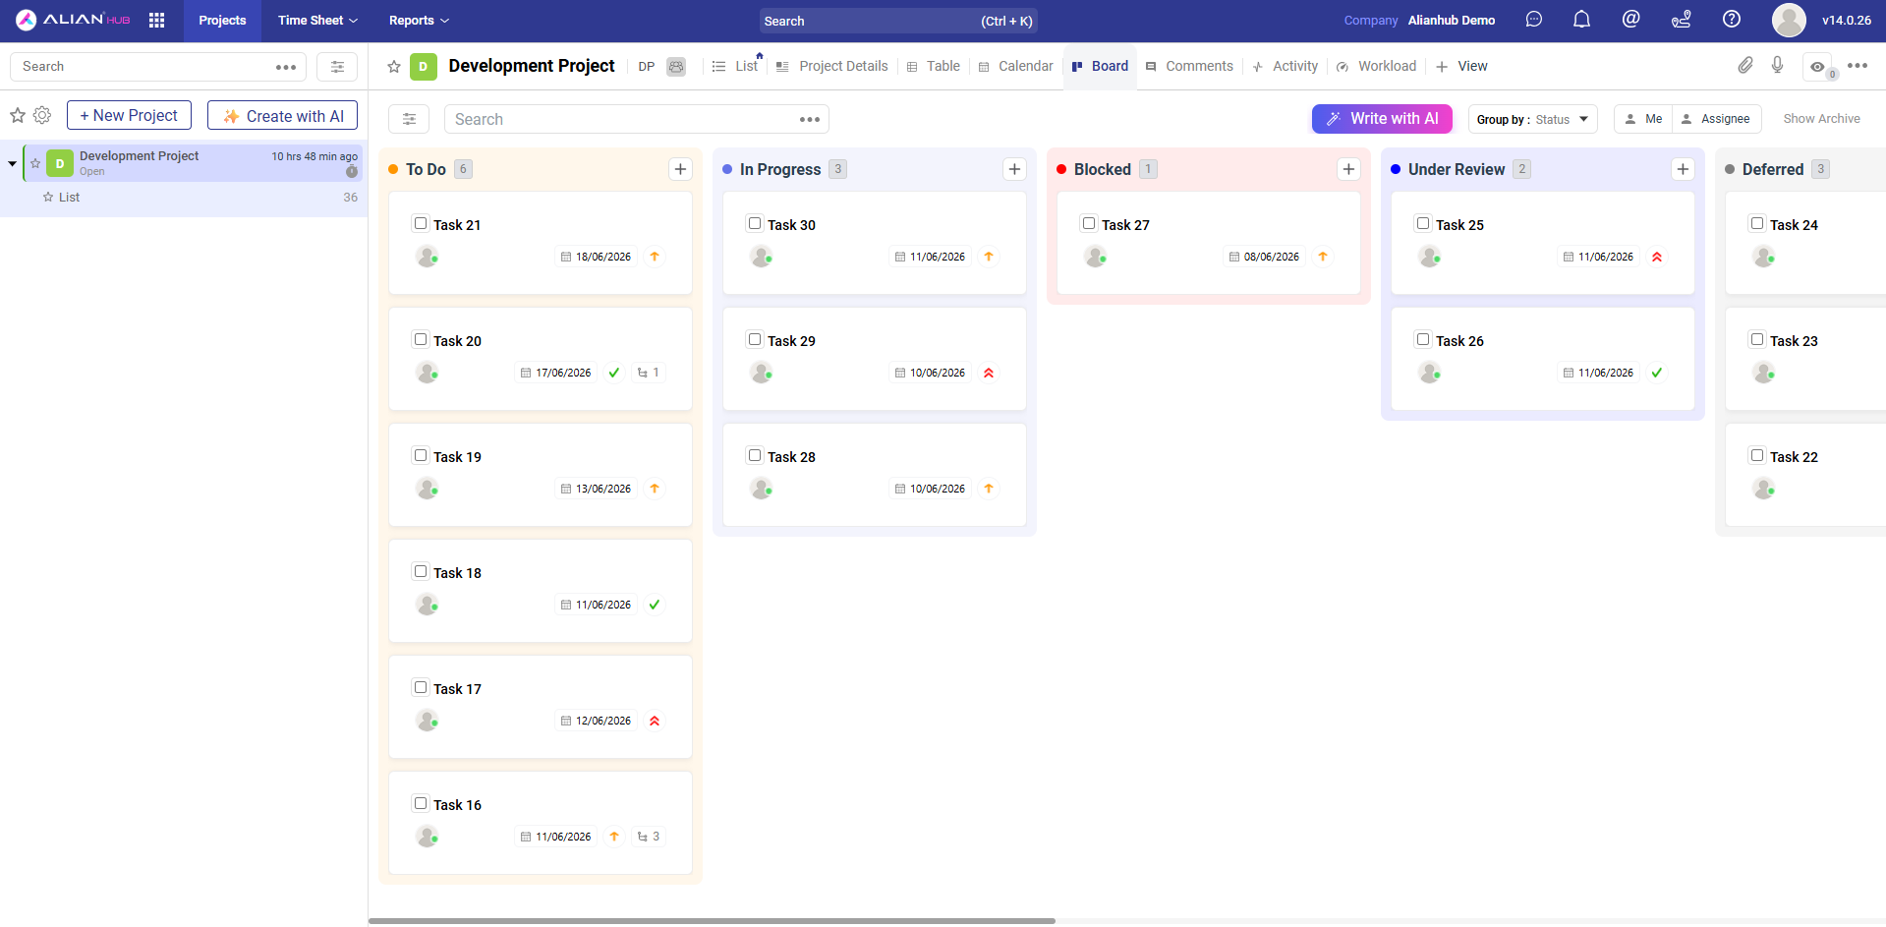The width and height of the screenshot is (1886, 927).
Task: Switch to the Calendar tab
Action: pyautogui.click(x=1015, y=66)
